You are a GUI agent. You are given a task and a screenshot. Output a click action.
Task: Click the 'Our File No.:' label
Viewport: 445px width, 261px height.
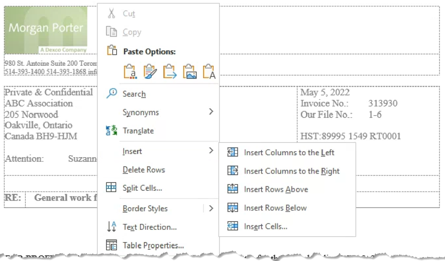[326, 114]
